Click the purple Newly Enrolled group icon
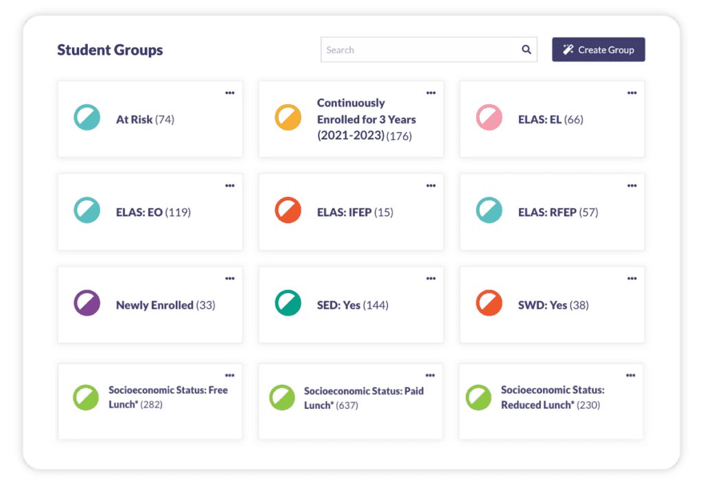The height and width of the screenshot is (485, 703). point(87,303)
